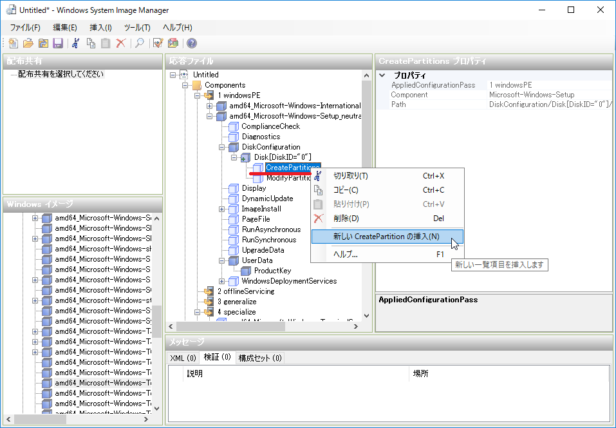
Task: Choose ヘルプ... from the context menu
Action: (387, 255)
